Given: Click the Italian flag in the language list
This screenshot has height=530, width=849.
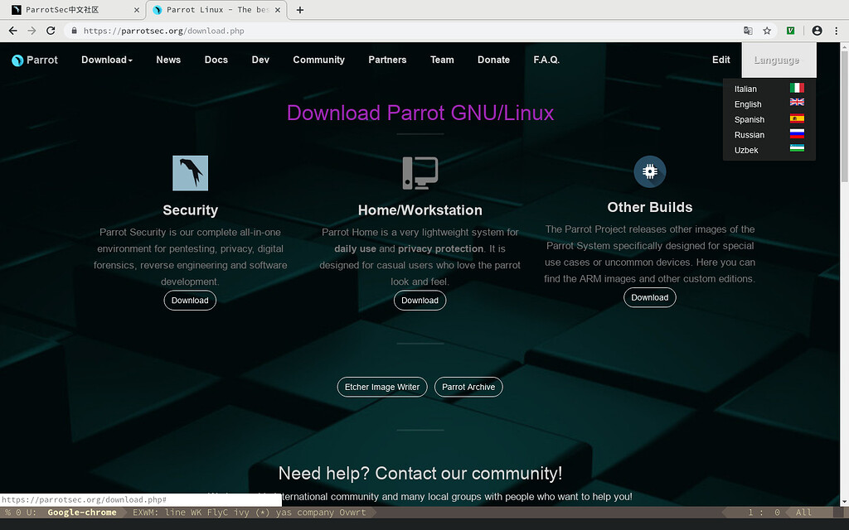Looking at the screenshot, I should [796, 86].
